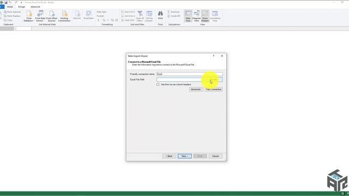Click Paste Append
This screenshot has height=196, width=349.
click(12, 12)
